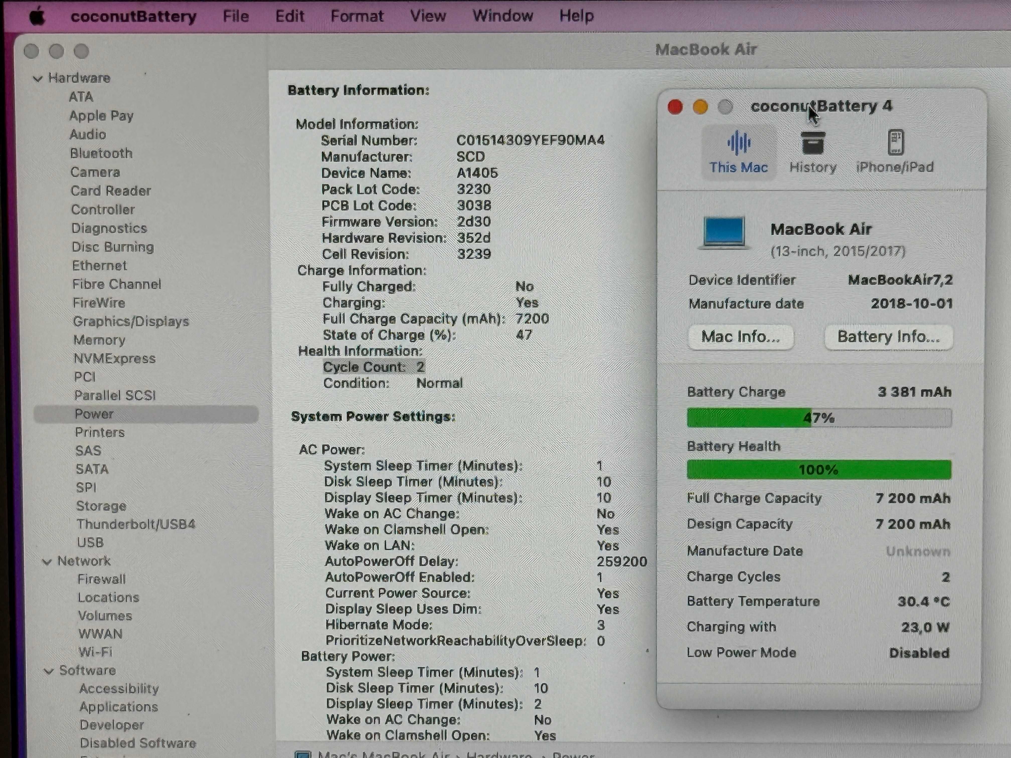Click the Charging with 23,0 W value
This screenshot has height=758, width=1011.
pyautogui.click(x=925, y=627)
